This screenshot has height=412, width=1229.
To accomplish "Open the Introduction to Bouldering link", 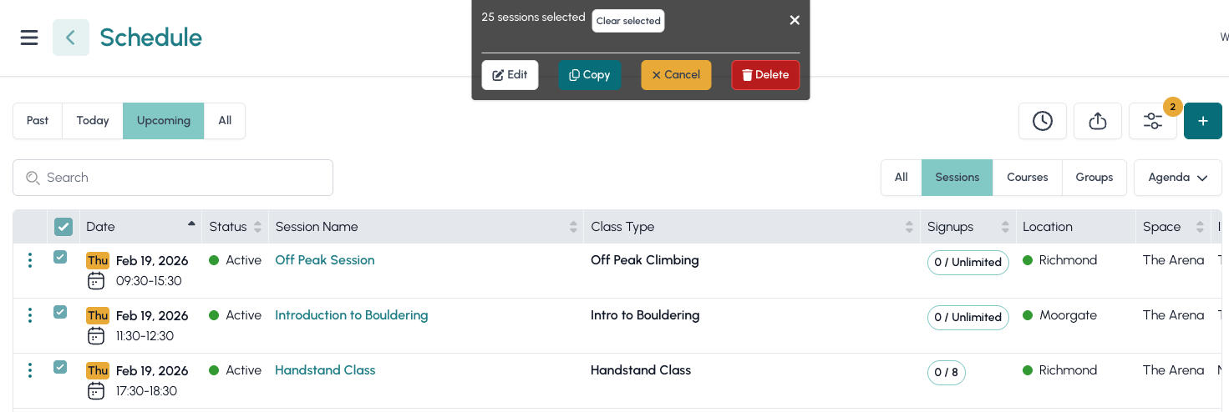I will [351, 315].
